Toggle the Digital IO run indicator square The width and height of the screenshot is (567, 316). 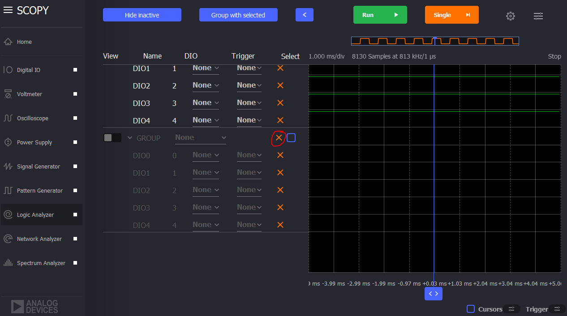75,70
